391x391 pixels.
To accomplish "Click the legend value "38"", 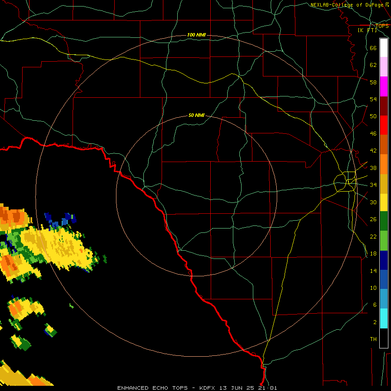I will click(373, 168).
